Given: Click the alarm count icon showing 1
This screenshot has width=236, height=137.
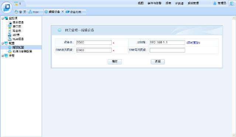Looking at the screenshot, I should click(16, 3).
